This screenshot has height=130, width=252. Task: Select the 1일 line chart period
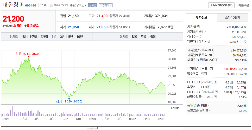[23, 37]
